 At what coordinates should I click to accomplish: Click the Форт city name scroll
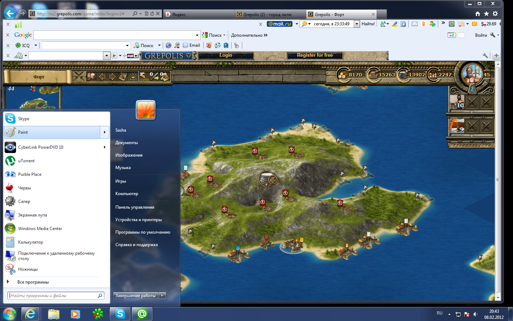38,77
